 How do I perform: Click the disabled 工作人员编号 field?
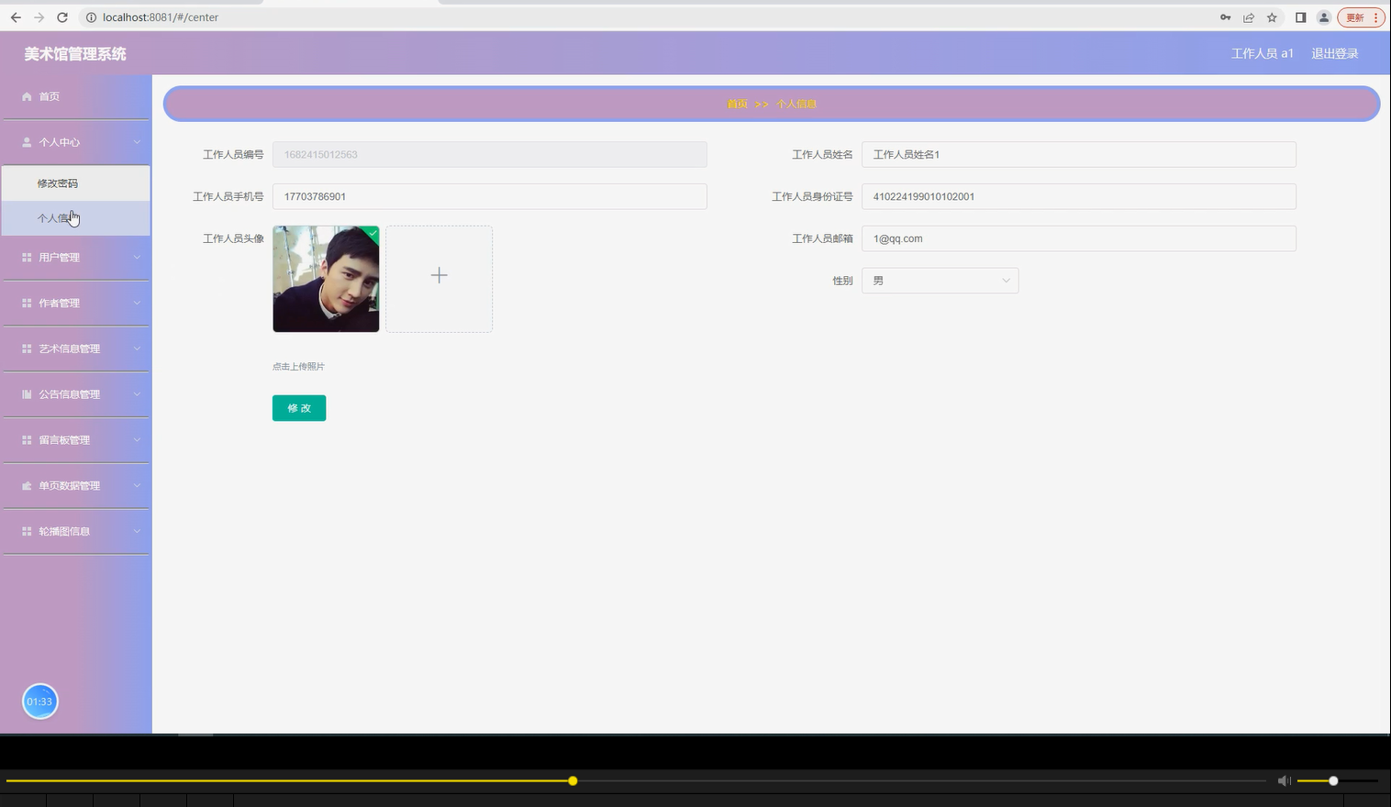coord(489,154)
